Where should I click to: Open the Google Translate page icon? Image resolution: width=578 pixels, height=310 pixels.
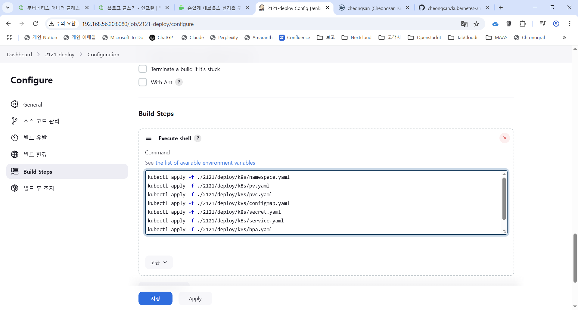[x=464, y=24]
